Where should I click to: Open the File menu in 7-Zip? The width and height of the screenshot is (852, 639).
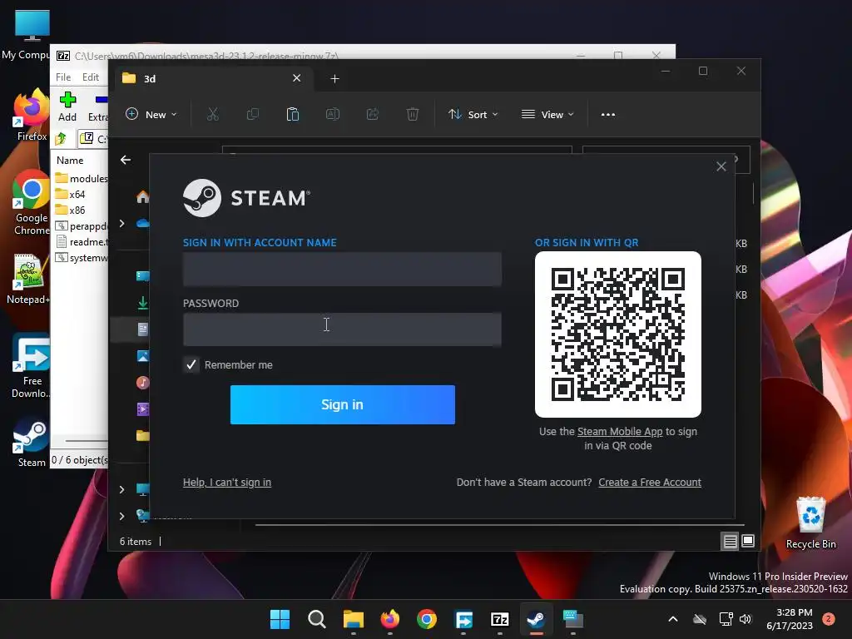(63, 77)
